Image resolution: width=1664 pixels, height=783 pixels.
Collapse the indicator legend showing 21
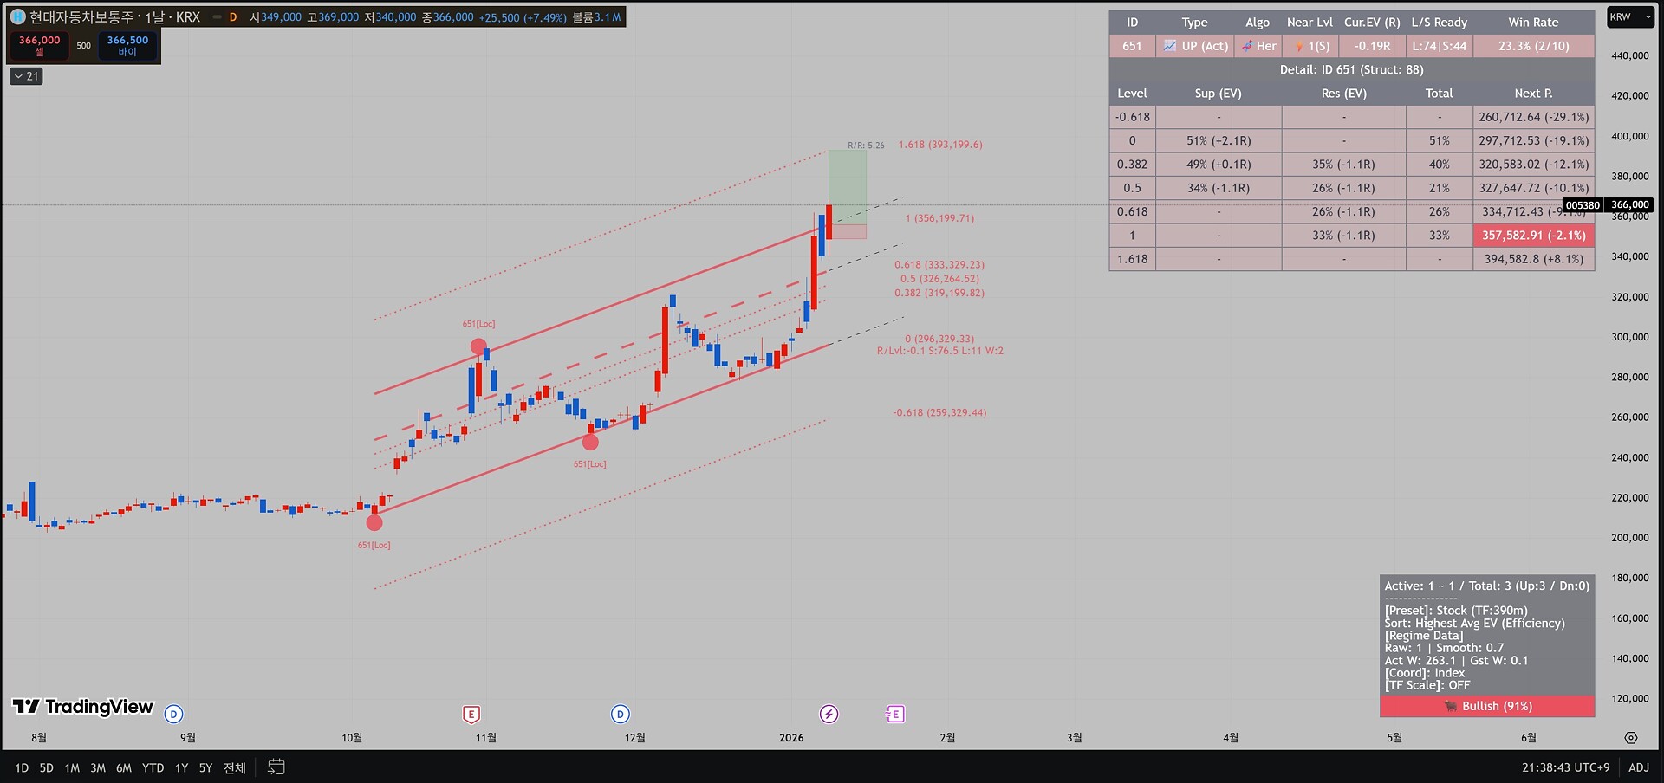click(x=26, y=76)
